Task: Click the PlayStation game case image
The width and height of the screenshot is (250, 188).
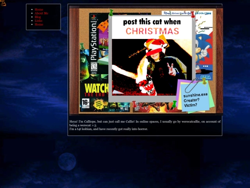Action: (99, 43)
